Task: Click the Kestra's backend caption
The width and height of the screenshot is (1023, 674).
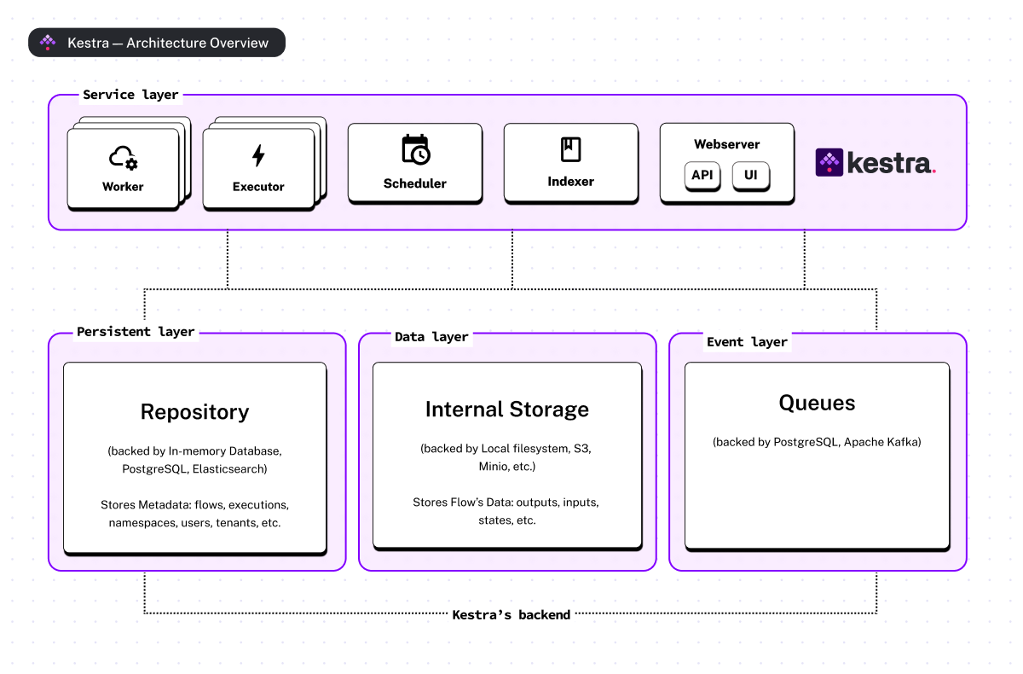Action: [x=511, y=614]
